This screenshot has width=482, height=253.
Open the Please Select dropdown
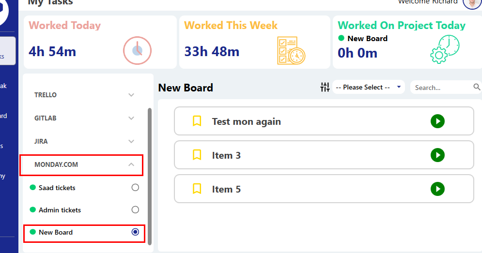[x=369, y=87]
